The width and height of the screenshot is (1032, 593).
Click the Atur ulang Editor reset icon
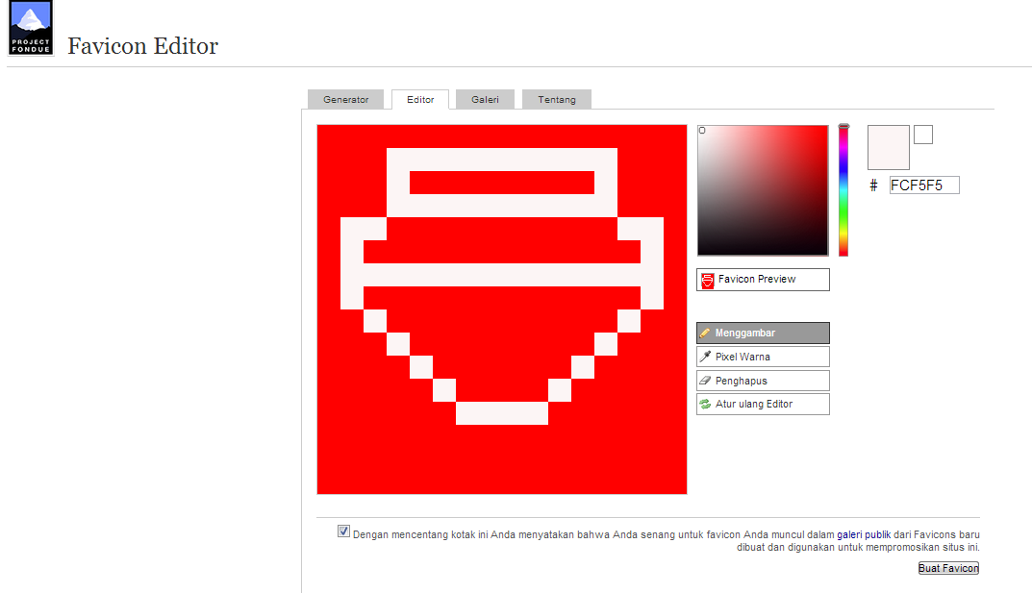(705, 404)
